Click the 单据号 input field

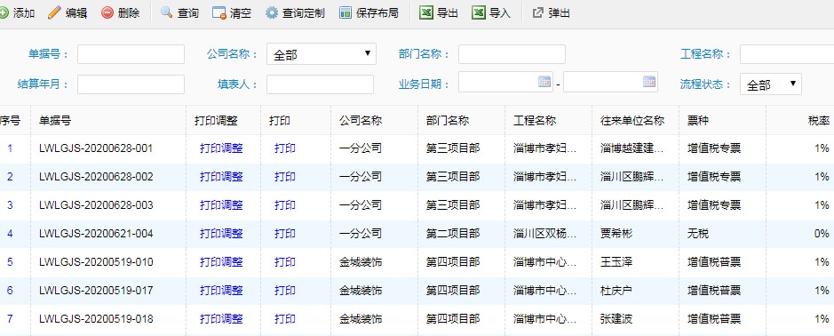pyautogui.click(x=131, y=54)
